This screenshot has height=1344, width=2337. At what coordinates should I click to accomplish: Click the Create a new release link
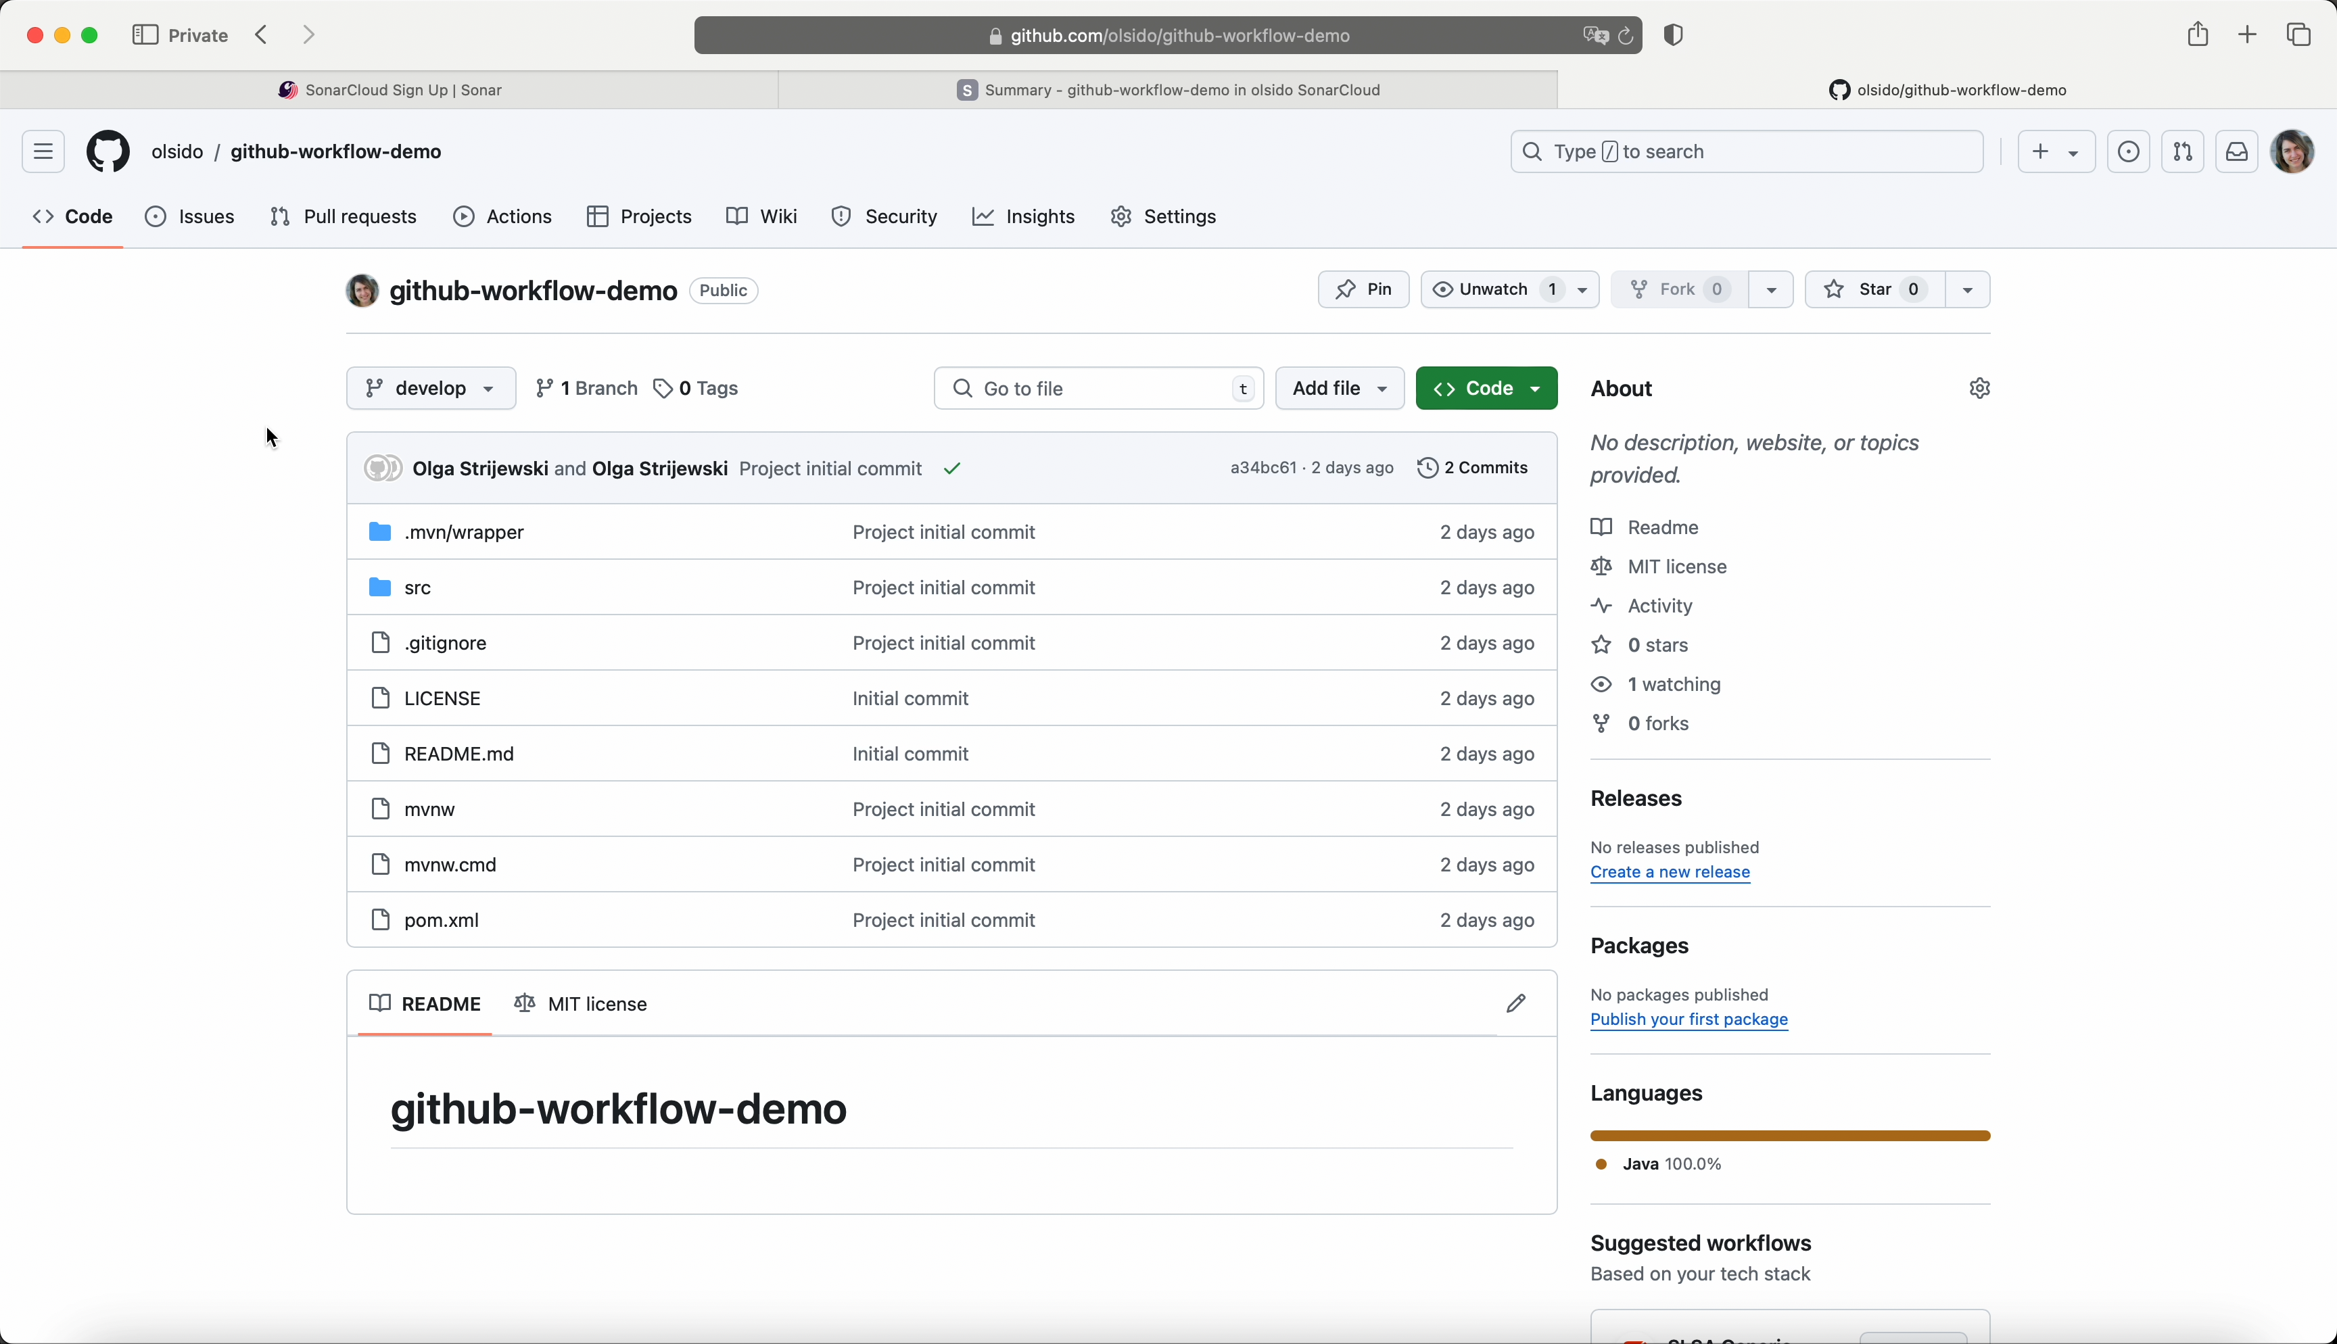pos(1670,872)
